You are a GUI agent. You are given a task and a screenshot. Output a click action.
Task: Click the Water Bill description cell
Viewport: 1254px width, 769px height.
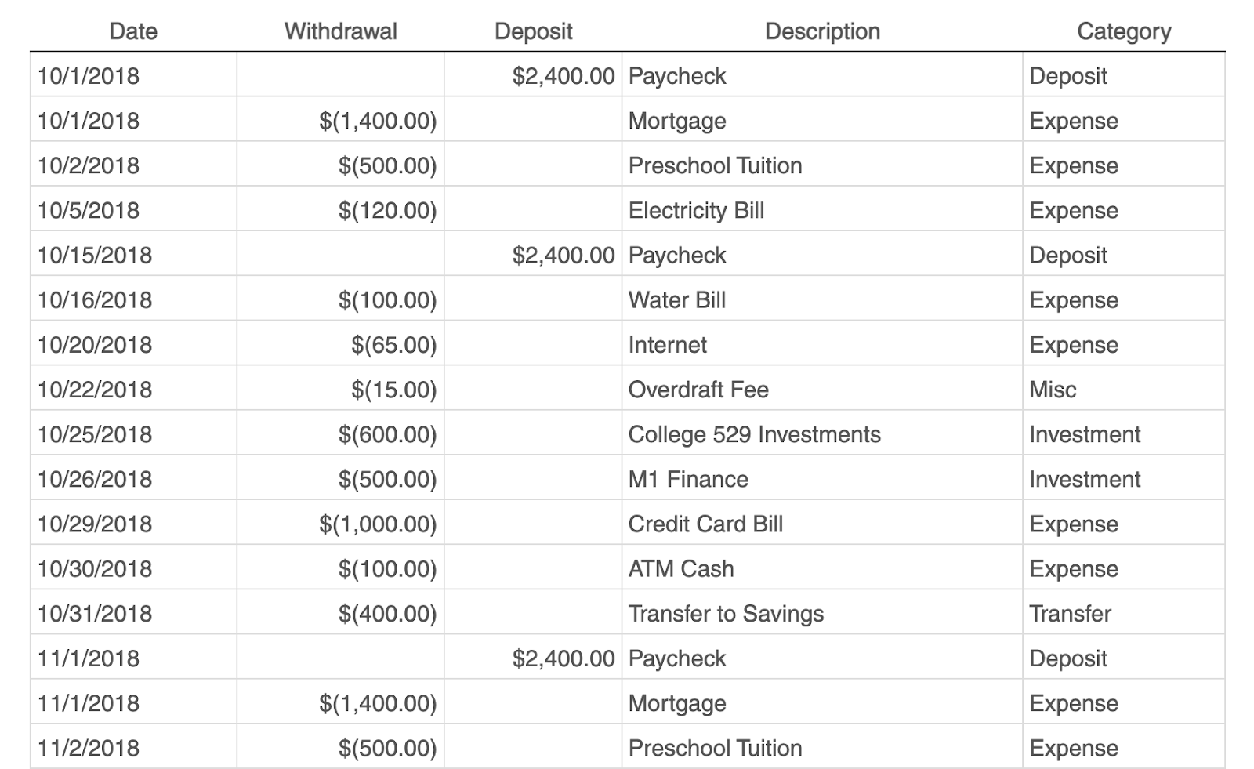(677, 300)
